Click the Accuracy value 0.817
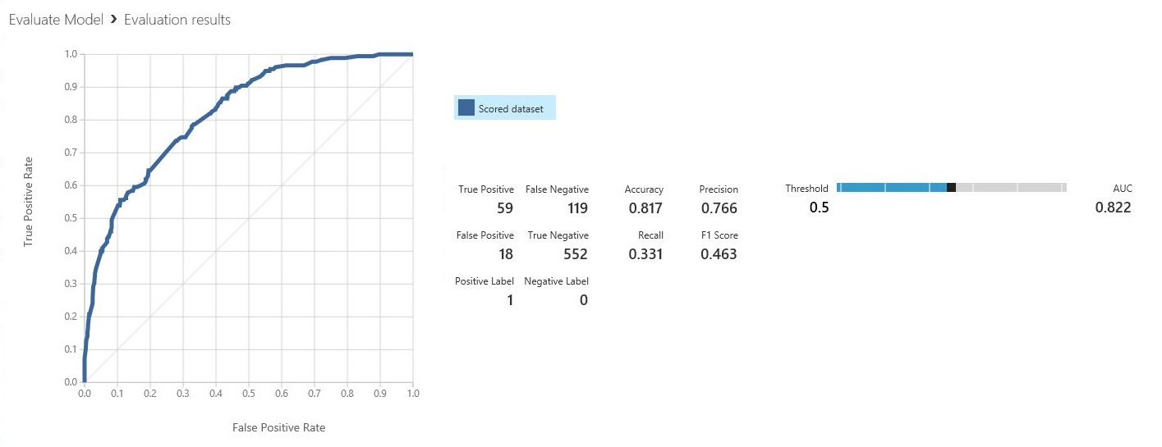The height and width of the screenshot is (447, 1162). tap(645, 208)
